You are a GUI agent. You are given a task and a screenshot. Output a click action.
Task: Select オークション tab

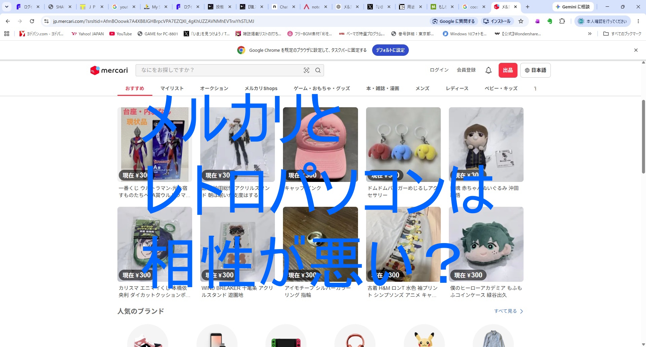point(214,88)
